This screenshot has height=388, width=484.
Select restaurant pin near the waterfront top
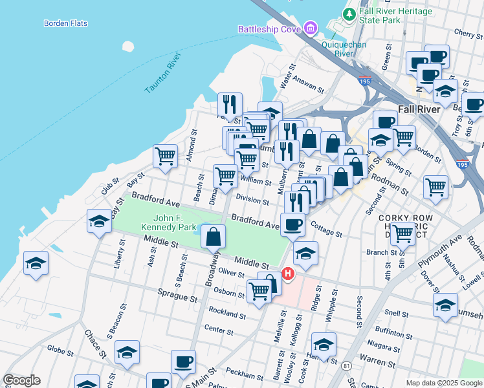click(x=230, y=107)
